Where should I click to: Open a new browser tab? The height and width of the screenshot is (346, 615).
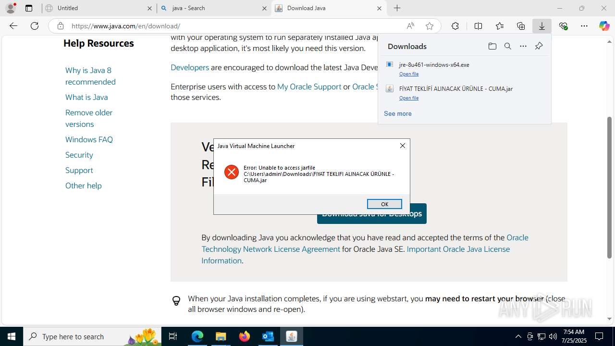coord(397,8)
